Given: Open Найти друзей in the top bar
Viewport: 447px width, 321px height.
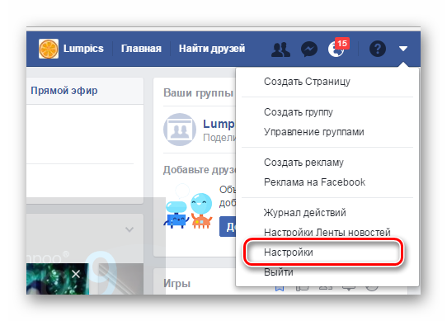Looking at the screenshot, I should pos(212,49).
